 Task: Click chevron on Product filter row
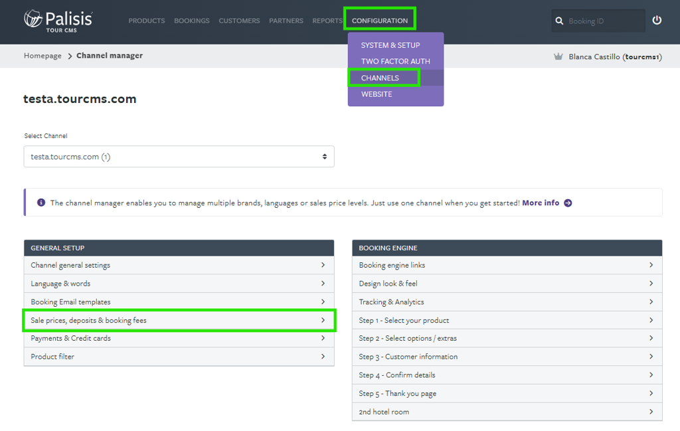click(323, 356)
